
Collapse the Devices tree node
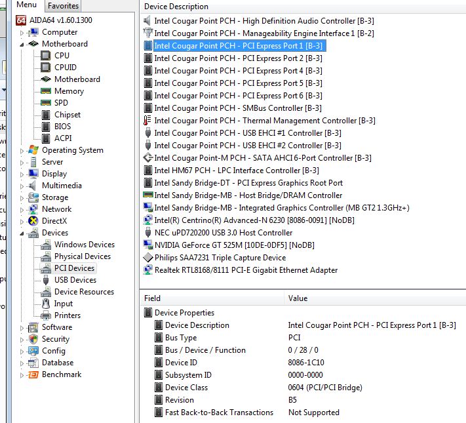[x=22, y=233]
